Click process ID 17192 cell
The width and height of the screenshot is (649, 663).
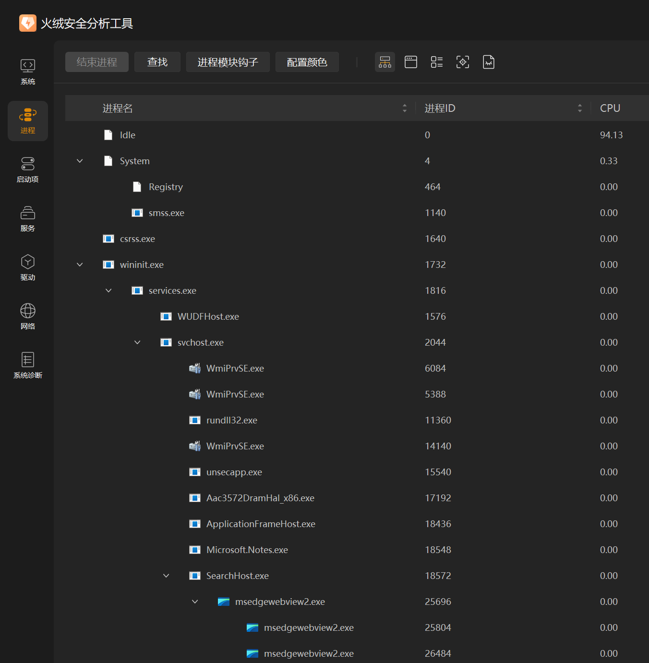pos(438,498)
